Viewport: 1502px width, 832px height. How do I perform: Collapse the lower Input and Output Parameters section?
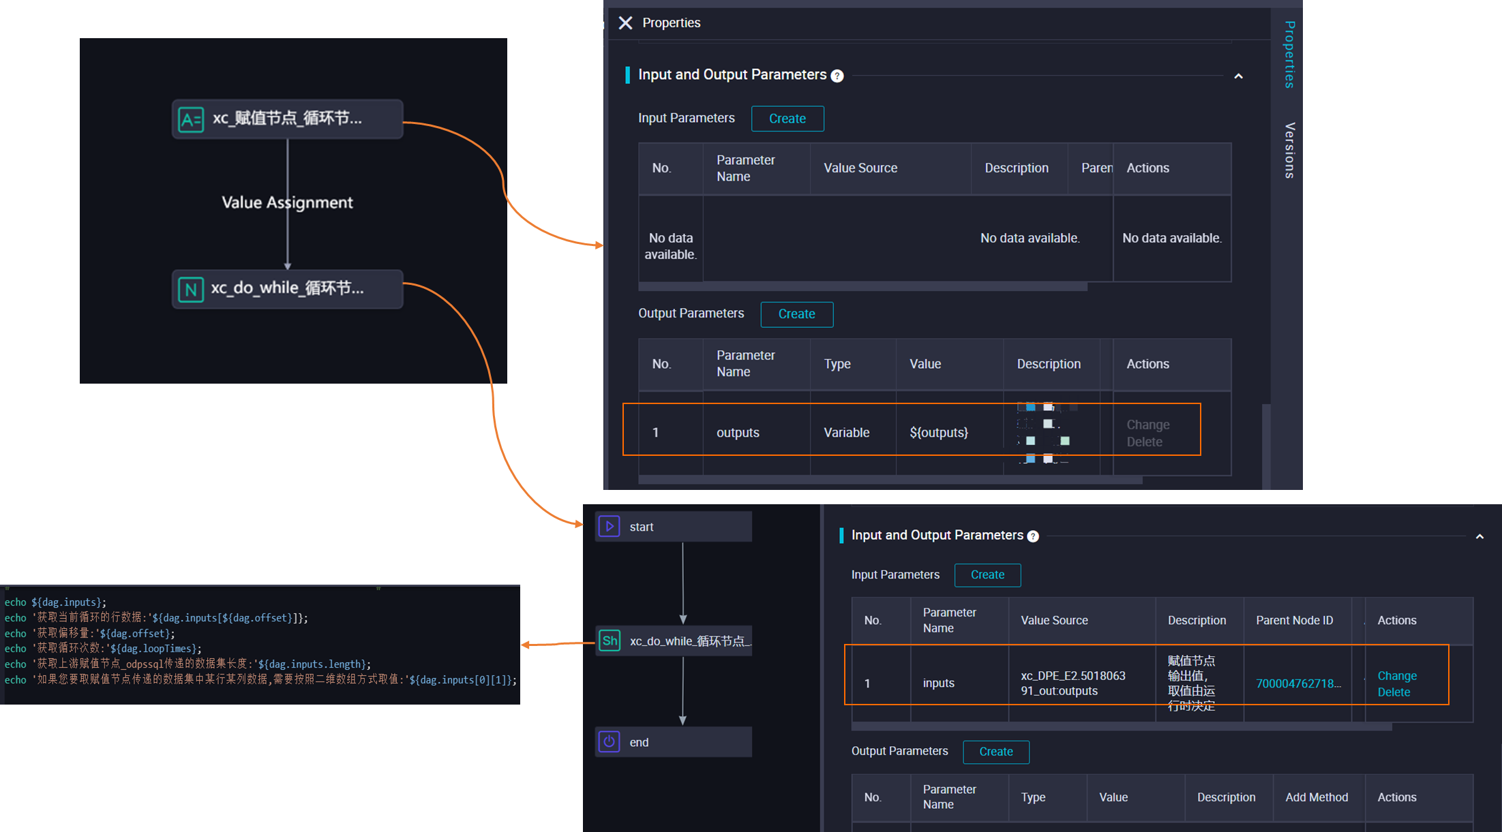tap(1480, 537)
